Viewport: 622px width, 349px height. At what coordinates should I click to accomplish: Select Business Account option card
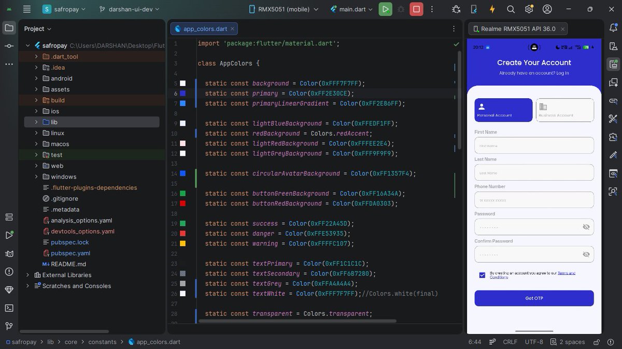click(565, 110)
